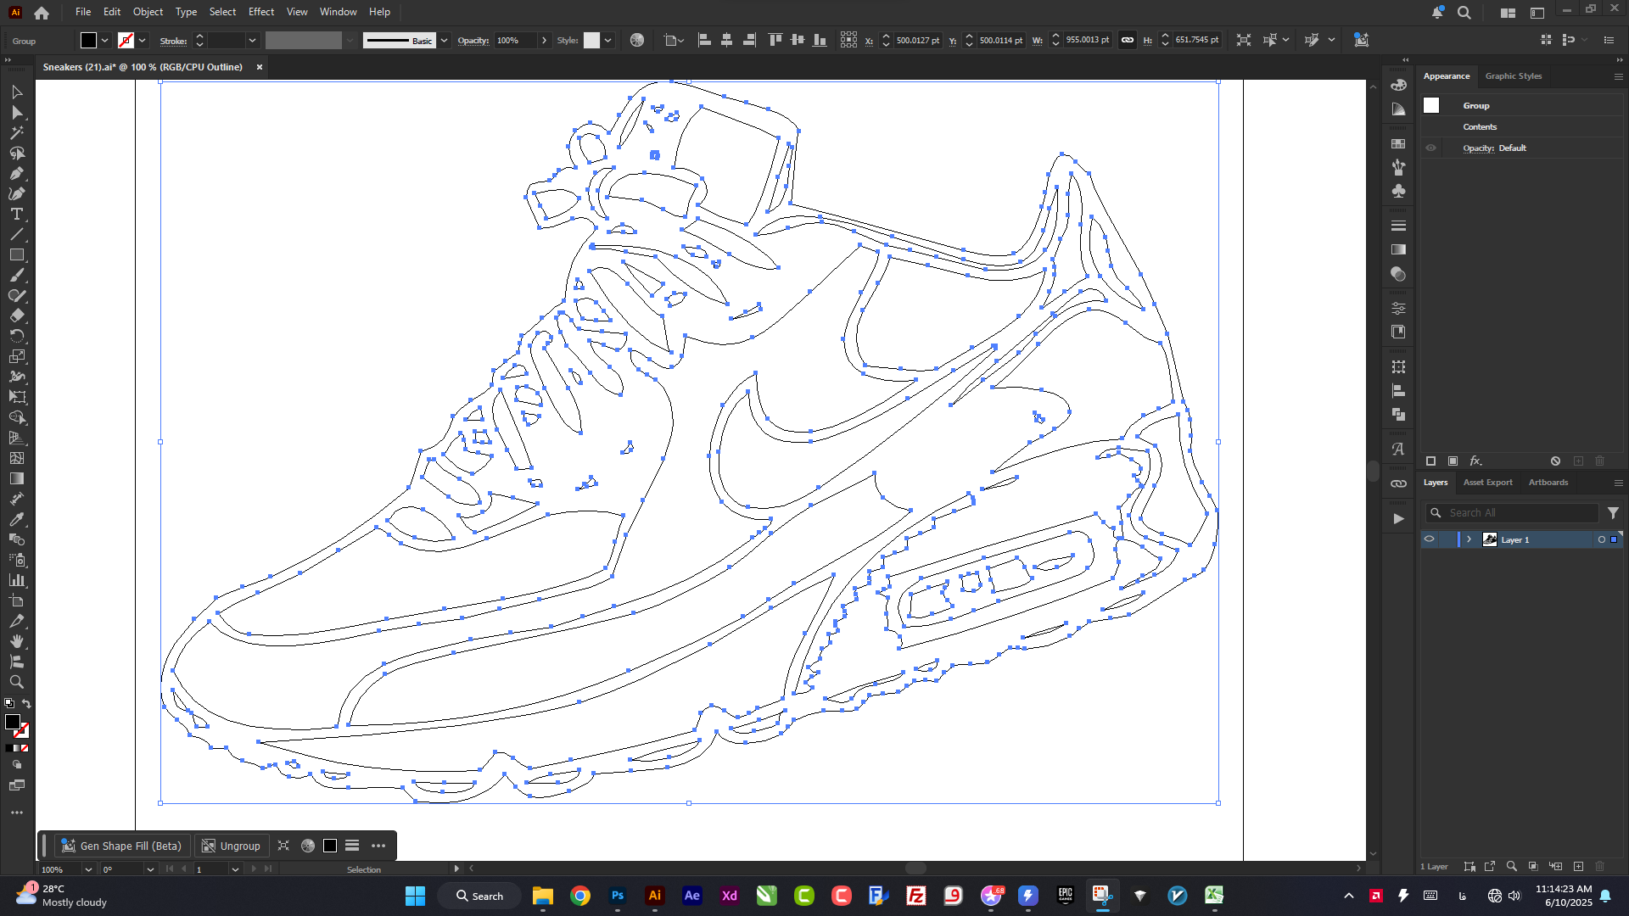Switch to the Graphic Styles tab

tap(1514, 76)
